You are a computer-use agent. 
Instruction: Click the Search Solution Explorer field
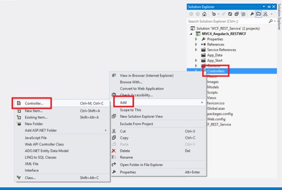(x=228, y=22)
